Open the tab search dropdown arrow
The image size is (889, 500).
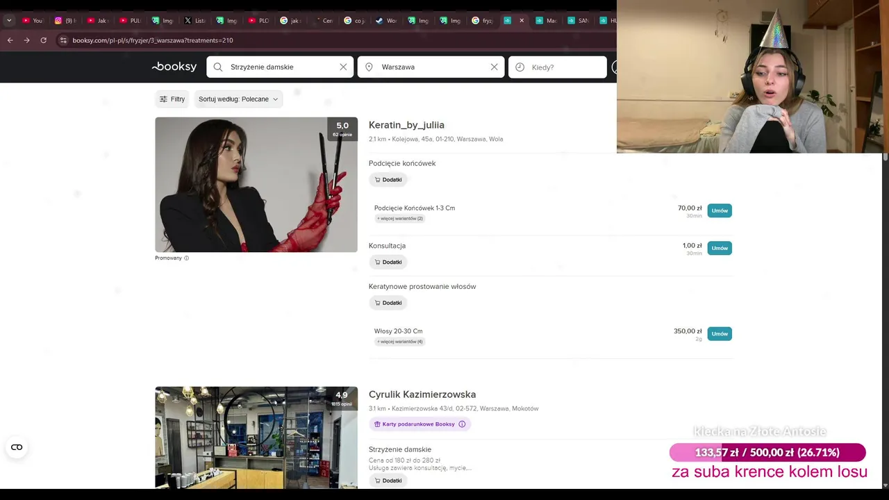pyautogui.click(x=9, y=21)
